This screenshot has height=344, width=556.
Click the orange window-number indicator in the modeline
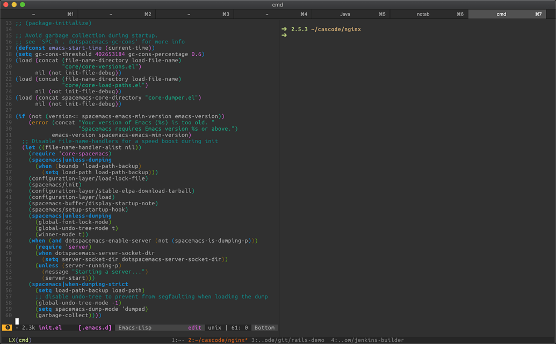pos(8,327)
